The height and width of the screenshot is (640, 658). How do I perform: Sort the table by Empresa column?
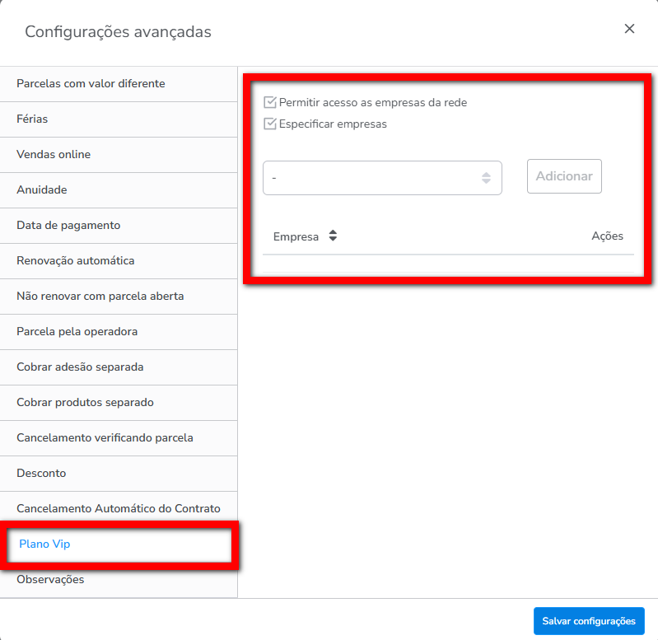coord(333,236)
